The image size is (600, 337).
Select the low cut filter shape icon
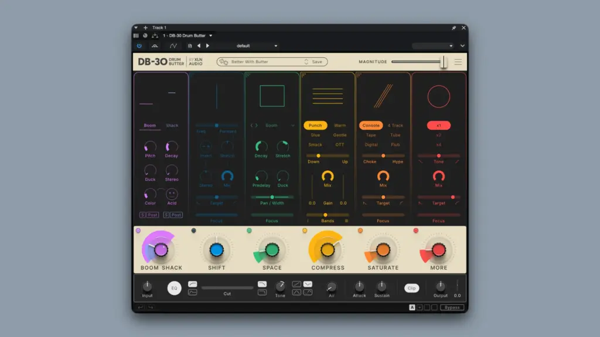tap(192, 284)
